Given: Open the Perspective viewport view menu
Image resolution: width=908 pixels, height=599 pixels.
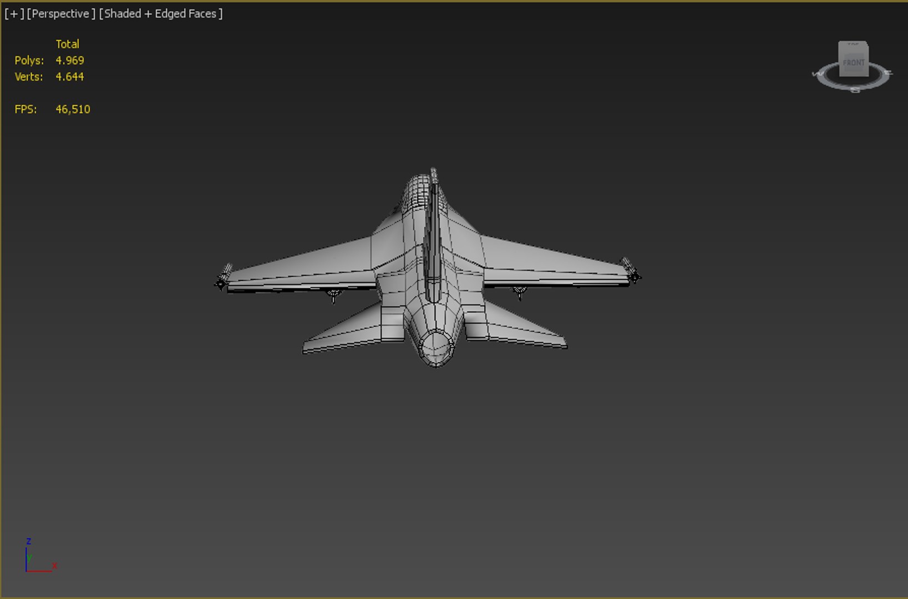Looking at the screenshot, I should 61,14.
